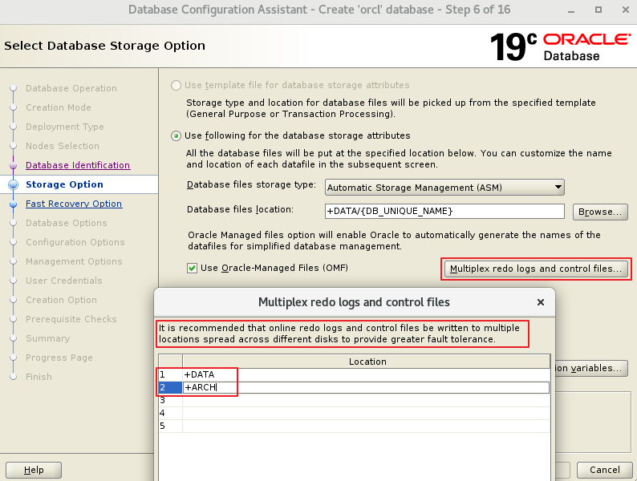Click the +ARCH location cell in row 2
Image resolution: width=637 pixels, height=481 pixels.
point(366,388)
